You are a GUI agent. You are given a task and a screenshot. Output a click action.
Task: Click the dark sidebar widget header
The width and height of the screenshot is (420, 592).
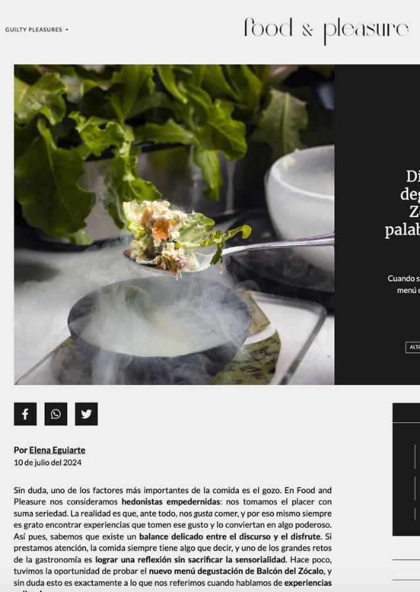point(406,412)
